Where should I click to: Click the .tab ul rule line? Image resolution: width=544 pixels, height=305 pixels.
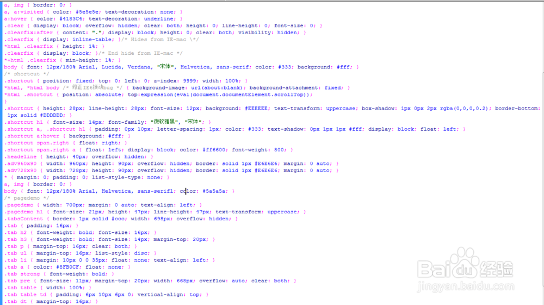point(80,253)
